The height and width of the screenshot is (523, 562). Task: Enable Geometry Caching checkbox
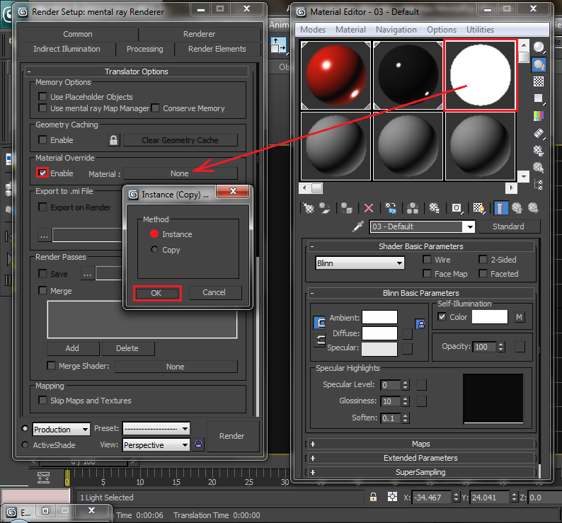42,140
